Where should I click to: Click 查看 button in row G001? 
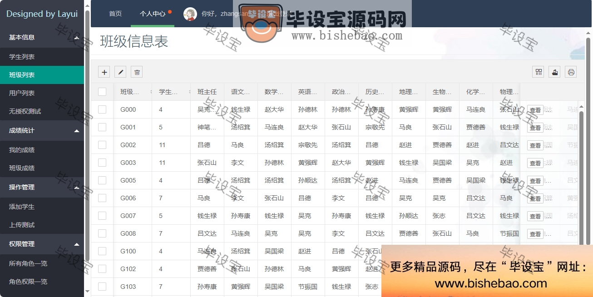click(x=535, y=128)
